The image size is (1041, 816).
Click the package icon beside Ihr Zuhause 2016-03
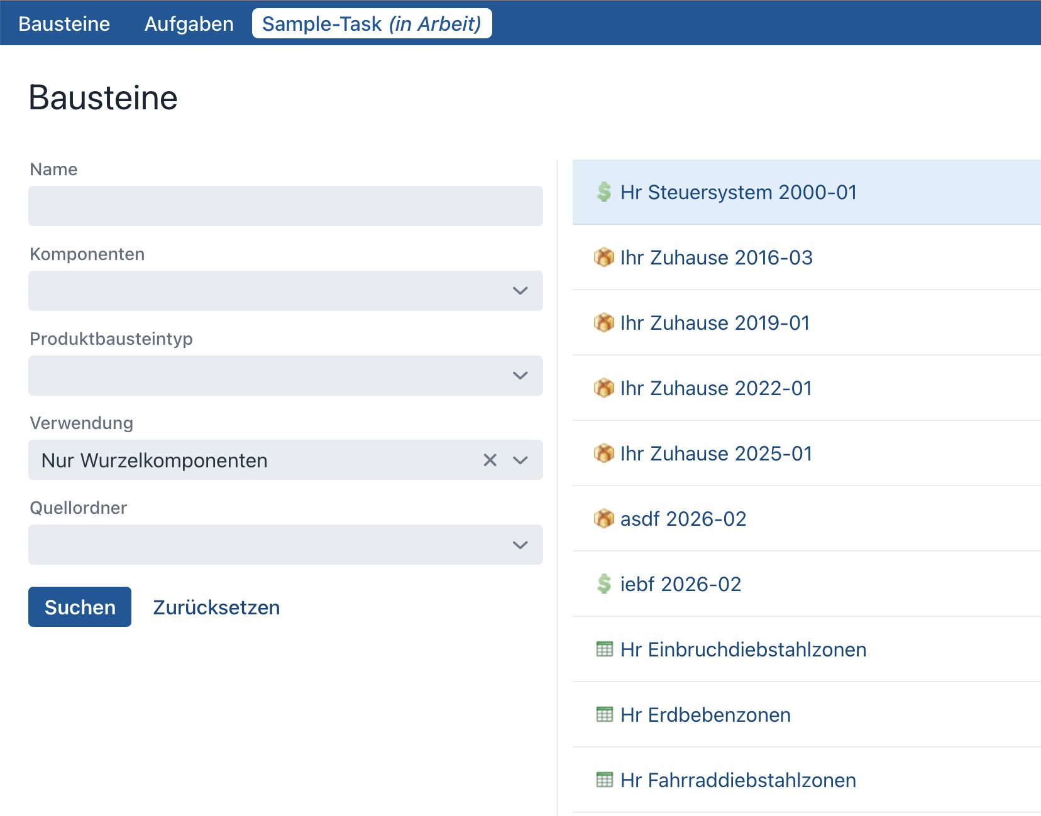[604, 258]
